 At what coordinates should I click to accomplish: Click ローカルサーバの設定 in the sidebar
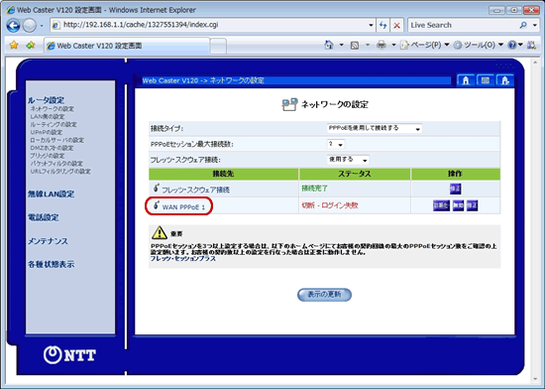pyautogui.click(x=57, y=140)
